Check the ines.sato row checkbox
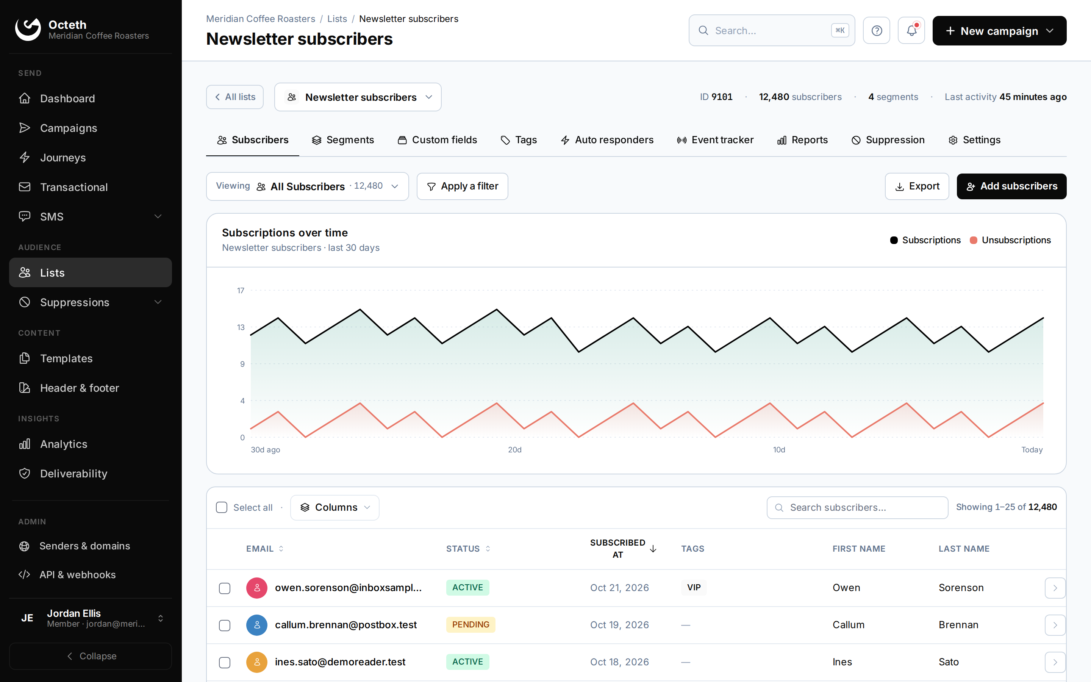This screenshot has height=682, width=1091. pyautogui.click(x=225, y=663)
